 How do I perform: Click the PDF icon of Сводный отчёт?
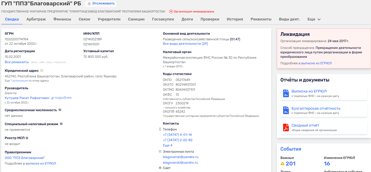(286, 127)
